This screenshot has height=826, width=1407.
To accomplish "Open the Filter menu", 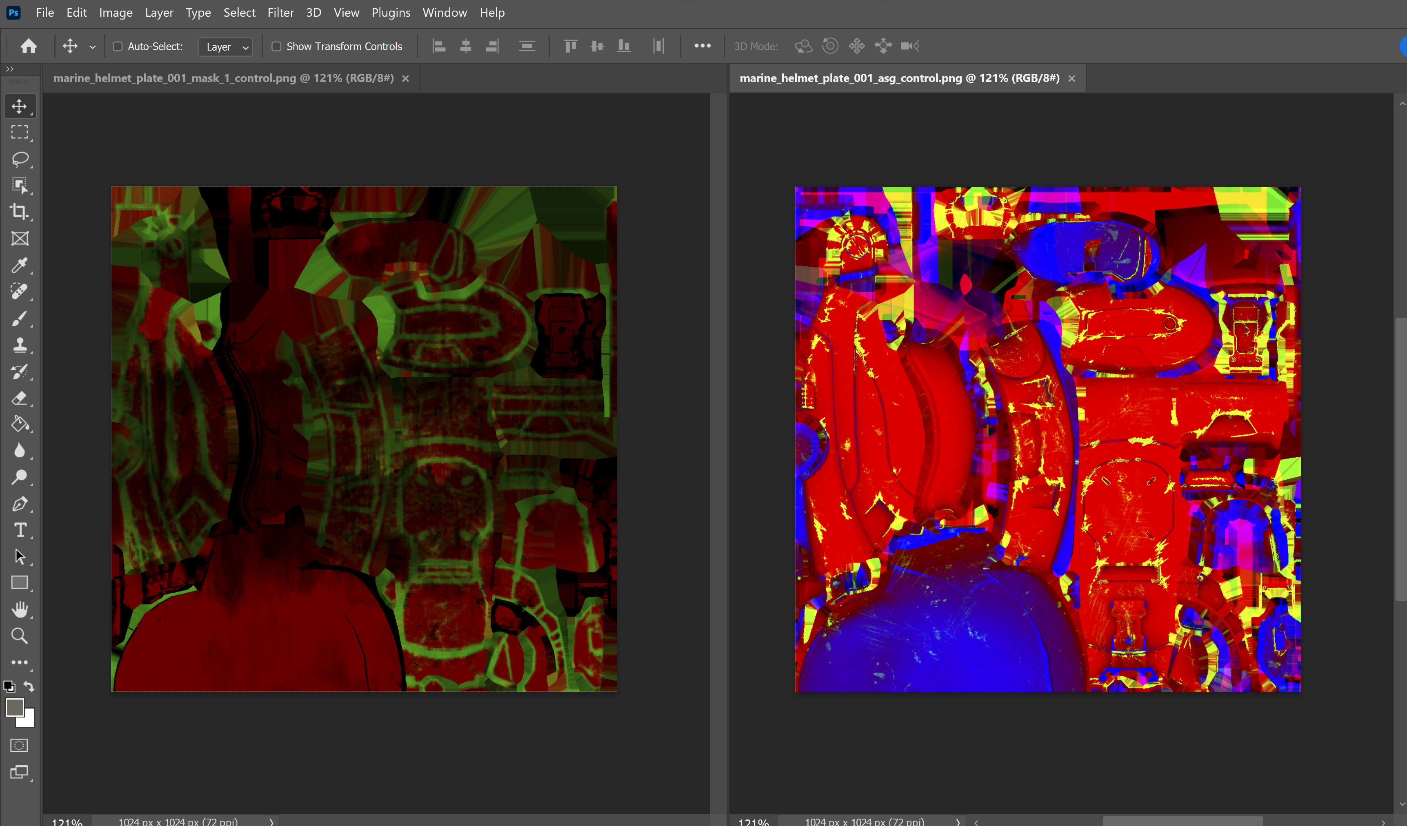I will (280, 12).
